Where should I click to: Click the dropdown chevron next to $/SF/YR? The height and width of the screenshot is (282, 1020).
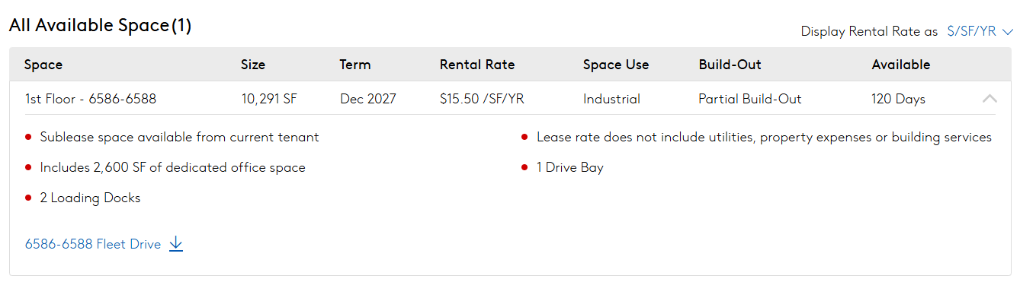(x=1008, y=32)
